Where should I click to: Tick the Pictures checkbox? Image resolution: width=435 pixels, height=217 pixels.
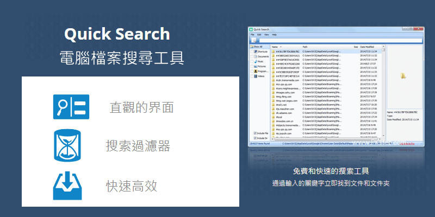252,66
